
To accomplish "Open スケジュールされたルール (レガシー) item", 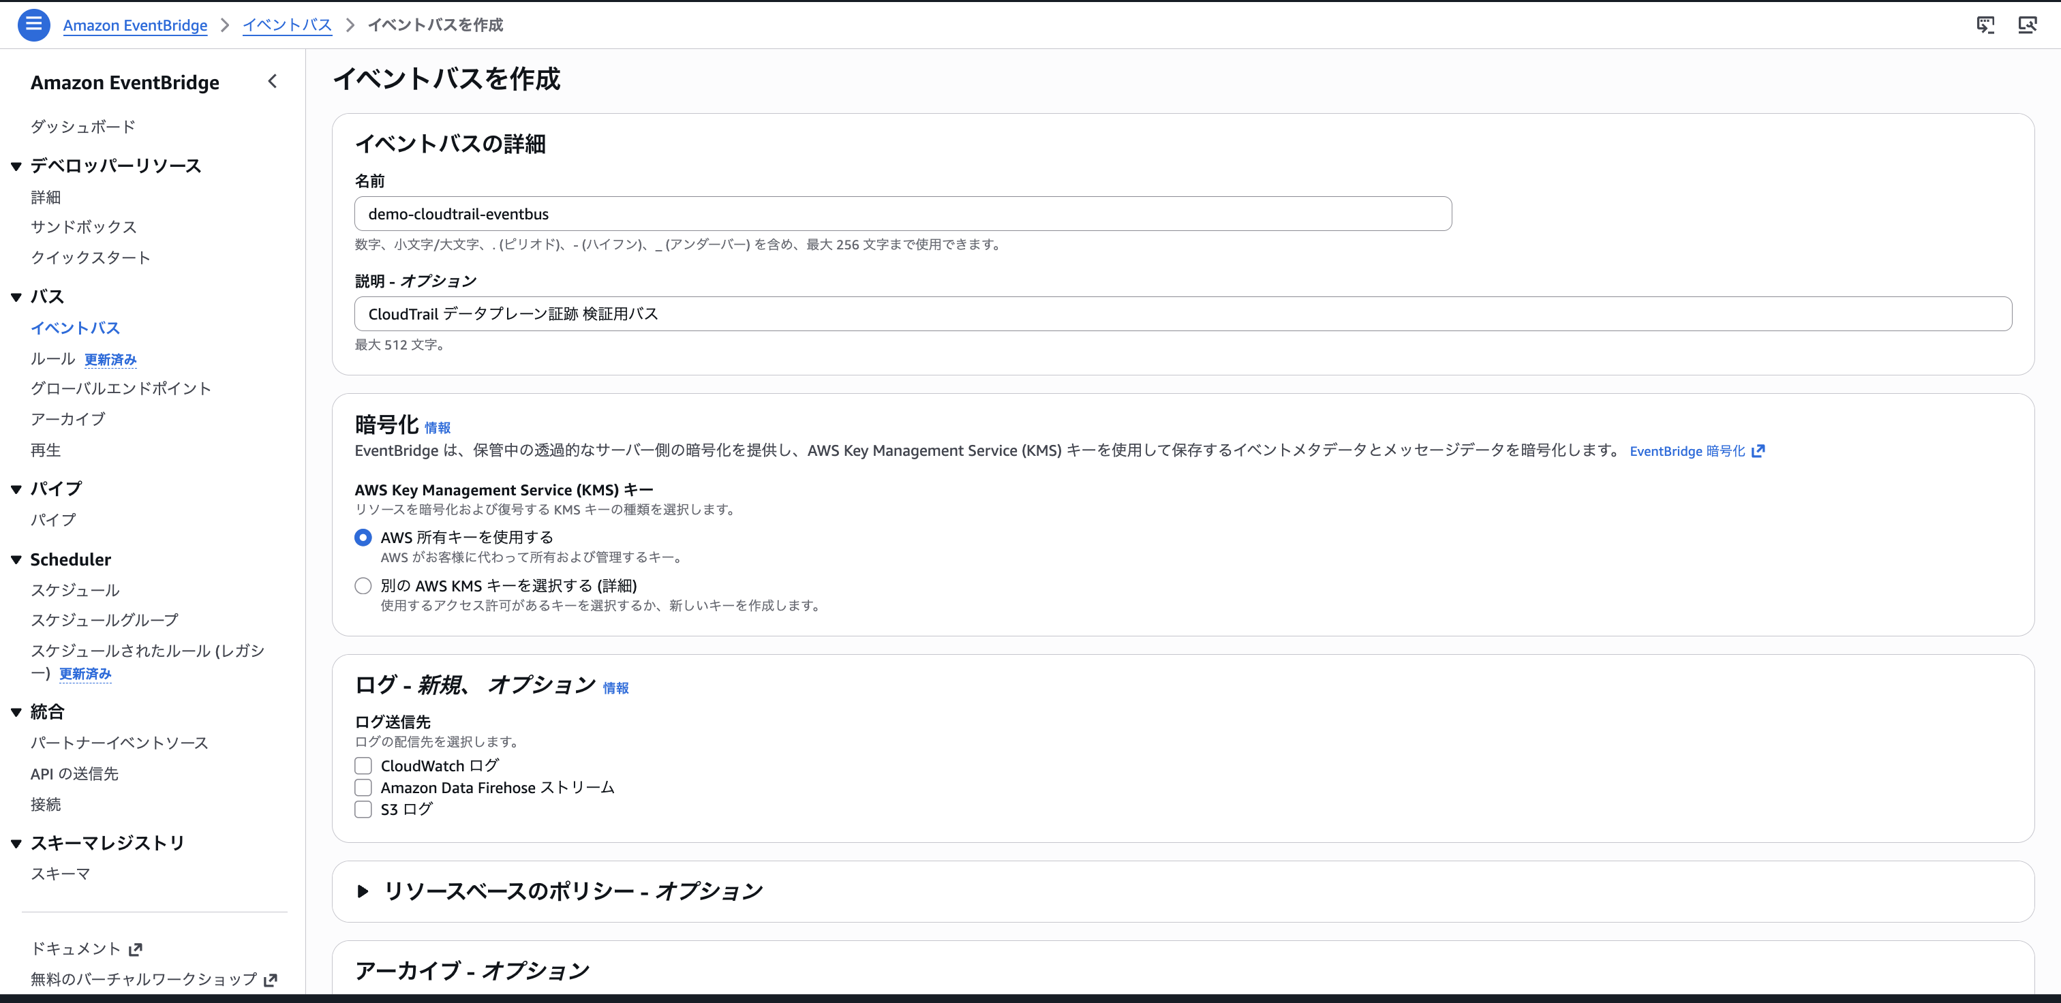I will (x=147, y=662).
